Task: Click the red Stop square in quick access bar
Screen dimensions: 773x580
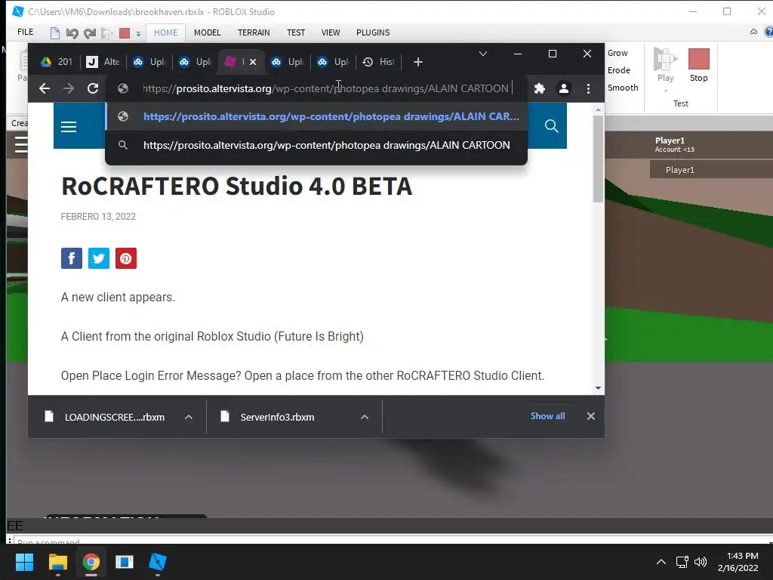Action: [125, 33]
